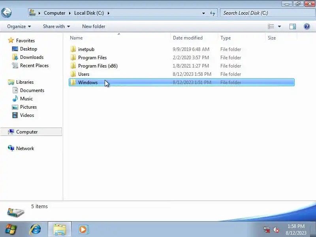Click the Videos film strip icon

click(15, 115)
